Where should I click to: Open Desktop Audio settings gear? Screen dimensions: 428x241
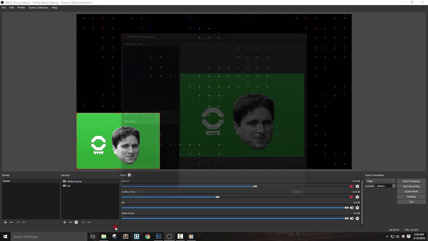click(357, 197)
